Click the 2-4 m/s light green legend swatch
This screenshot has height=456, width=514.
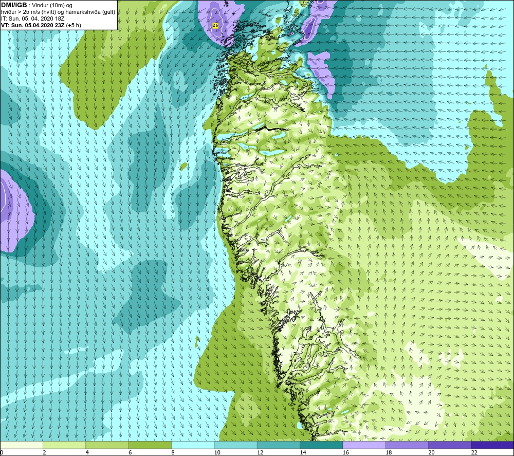click(64, 445)
